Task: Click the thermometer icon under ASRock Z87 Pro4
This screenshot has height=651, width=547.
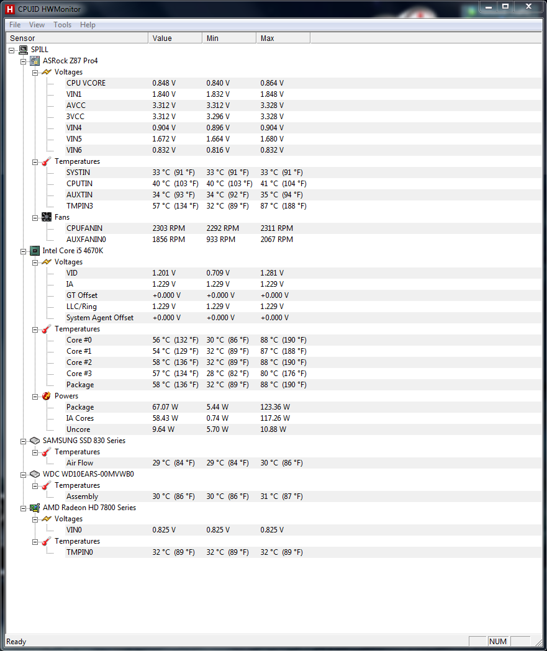Action: pyautogui.click(x=47, y=161)
